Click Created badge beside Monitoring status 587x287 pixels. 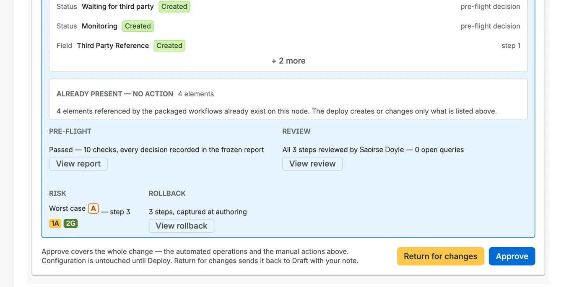(x=138, y=26)
